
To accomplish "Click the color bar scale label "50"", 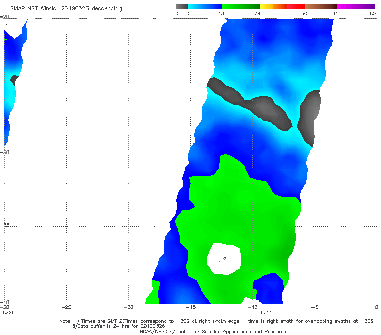I will click(x=304, y=13).
